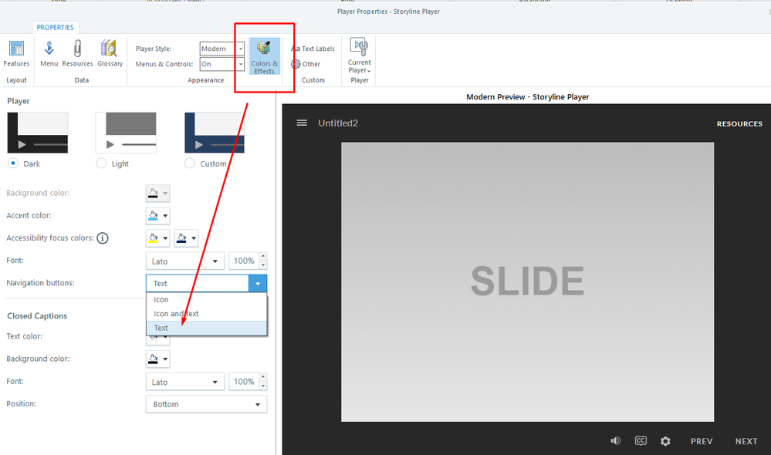Open the gear settings in preview
This screenshot has width=771, height=455.
(665, 441)
